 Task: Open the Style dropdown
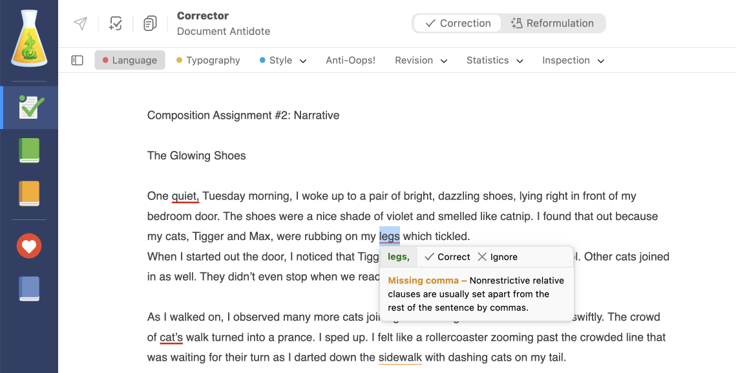click(x=282, y=60)
